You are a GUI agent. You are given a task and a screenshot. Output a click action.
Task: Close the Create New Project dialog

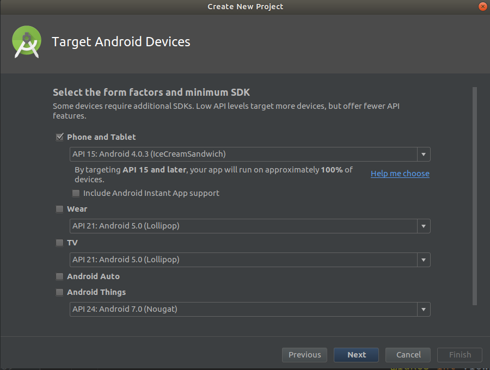click(483, 7)
